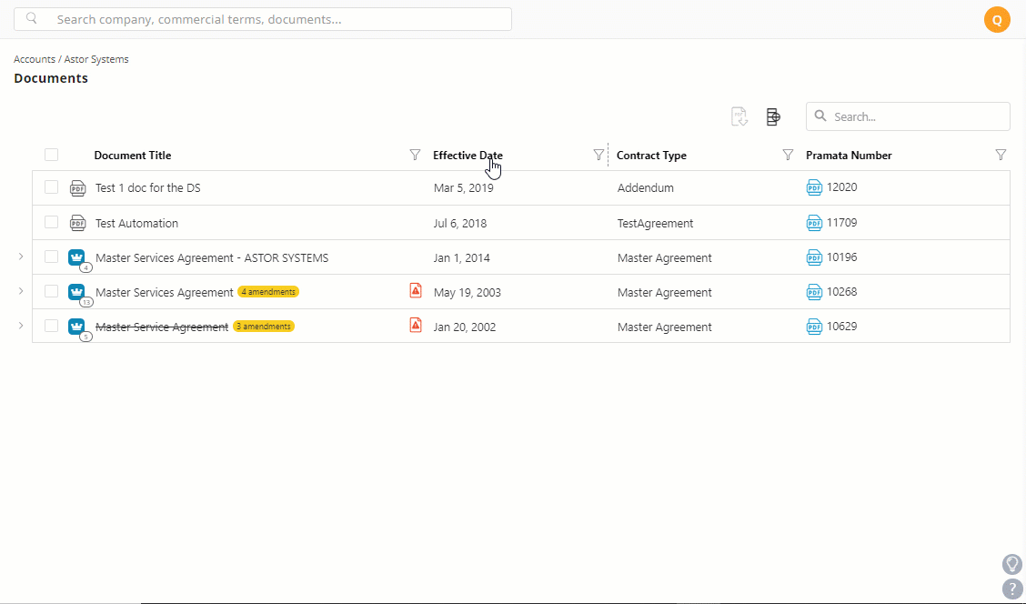Open the column settings icon beside search
Screen dimensions: 1026x604
tap(773, 116)
